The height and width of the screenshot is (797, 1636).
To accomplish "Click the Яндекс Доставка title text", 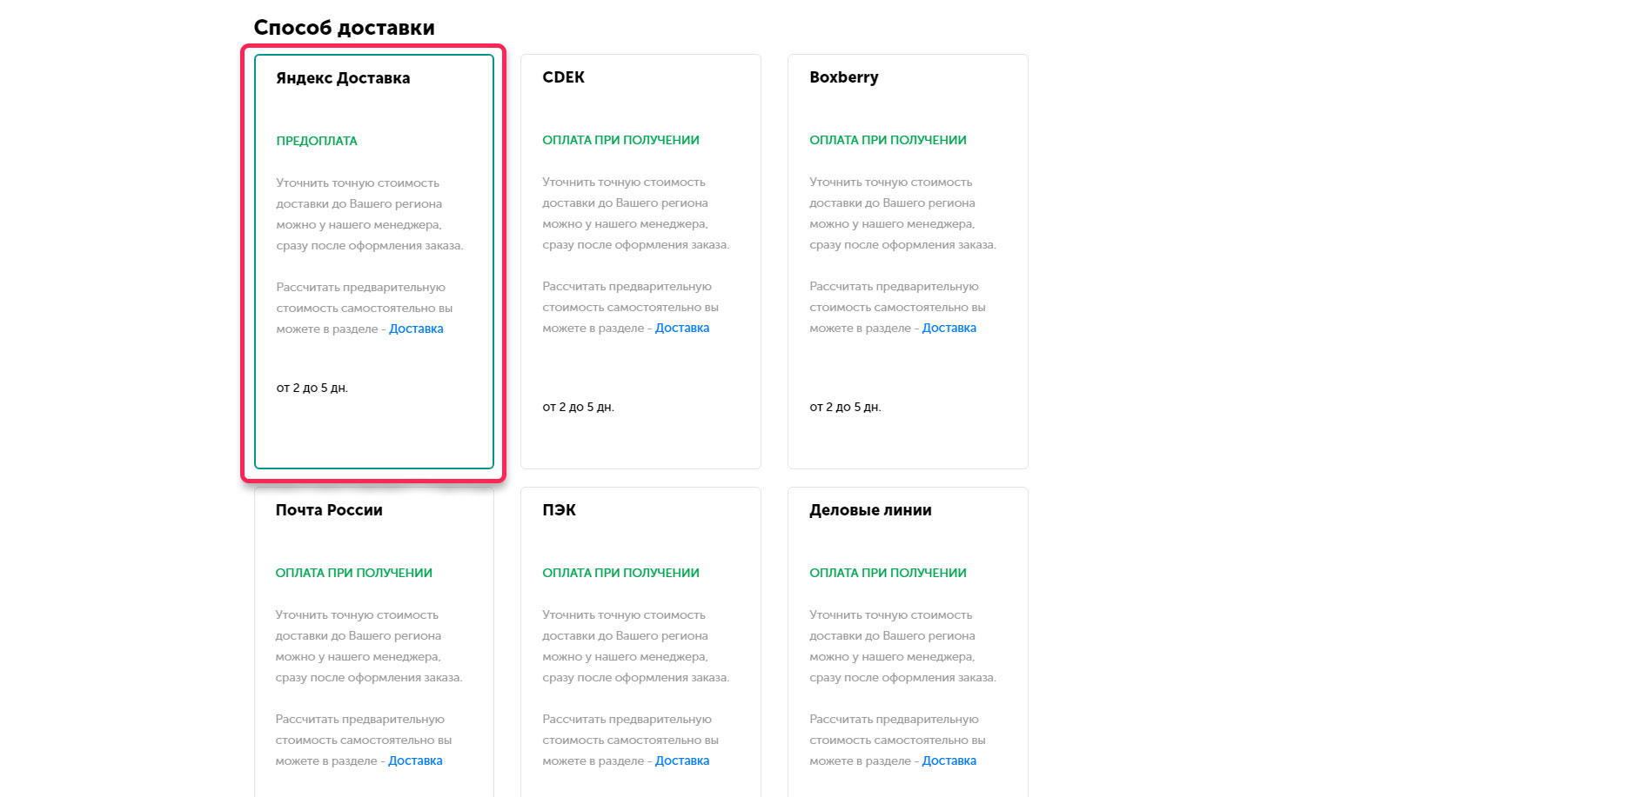I will (343, 78).
